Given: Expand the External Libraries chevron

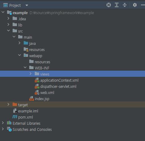Looking at the screenshot, I should point(3,123).
